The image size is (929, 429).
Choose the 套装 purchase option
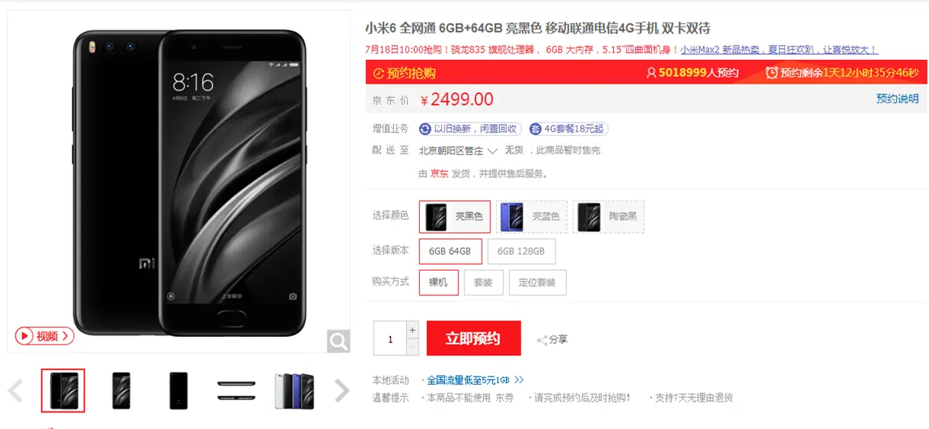pos(483,282)
